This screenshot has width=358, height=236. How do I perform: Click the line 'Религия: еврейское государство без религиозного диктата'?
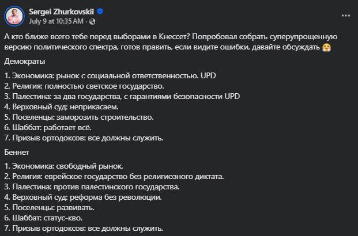(x=114, y=177)
